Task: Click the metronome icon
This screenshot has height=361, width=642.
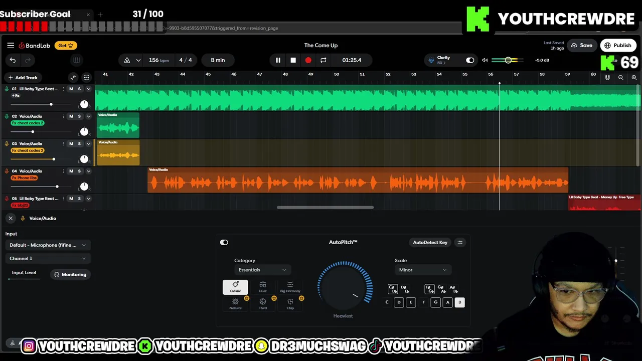Action: [x=127, y=60]
